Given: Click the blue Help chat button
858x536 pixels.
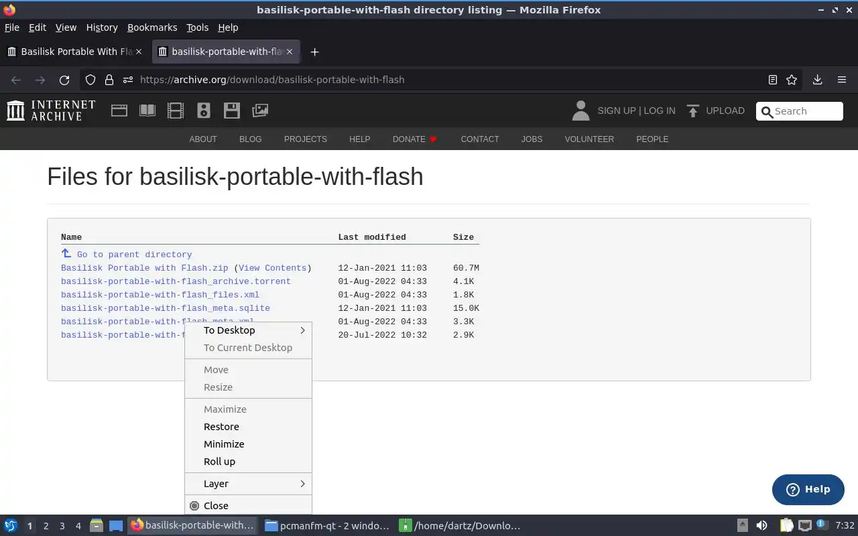Looking at the screenshot, I should (808, 489).
